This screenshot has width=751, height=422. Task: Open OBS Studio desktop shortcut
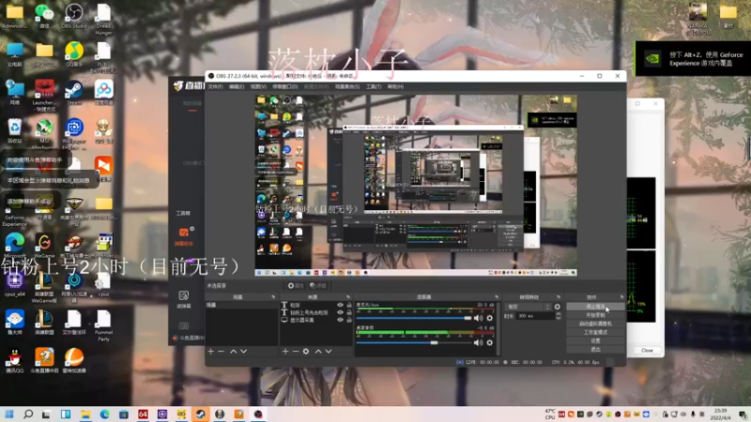pos(74,16)
